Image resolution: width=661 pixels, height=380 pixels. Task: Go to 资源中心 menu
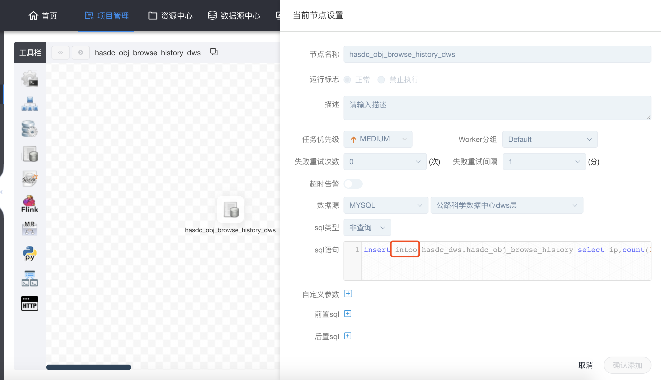170,16
